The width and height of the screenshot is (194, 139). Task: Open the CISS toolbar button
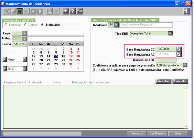pos(79,11)
